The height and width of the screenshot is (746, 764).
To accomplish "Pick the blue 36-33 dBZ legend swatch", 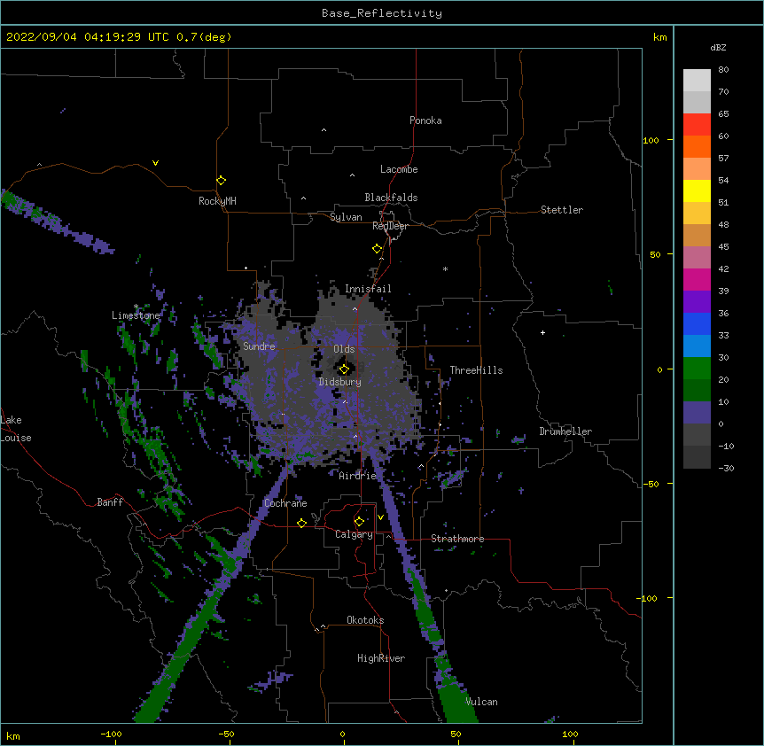I will pos(697,323).
